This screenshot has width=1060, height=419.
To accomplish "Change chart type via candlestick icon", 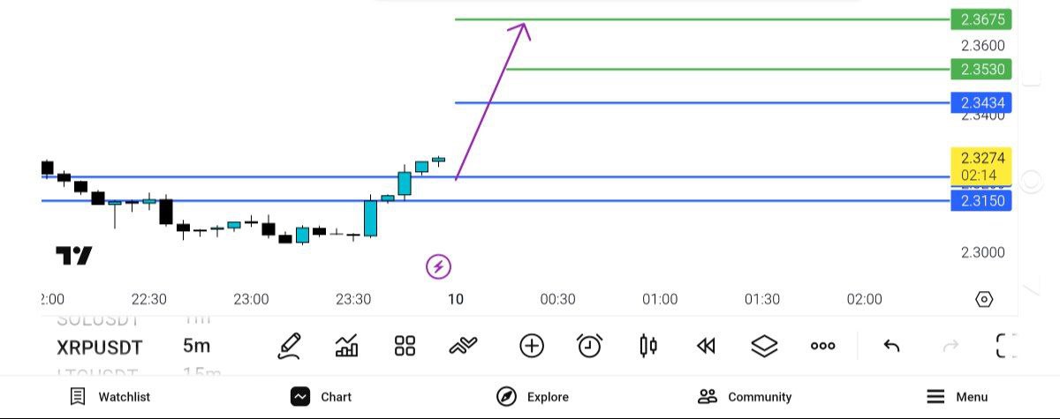I will 648,346.
